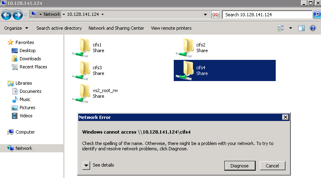Open the Help question mark icon
The height and width of the screenshot is (178, 321).
coord(313,28)
